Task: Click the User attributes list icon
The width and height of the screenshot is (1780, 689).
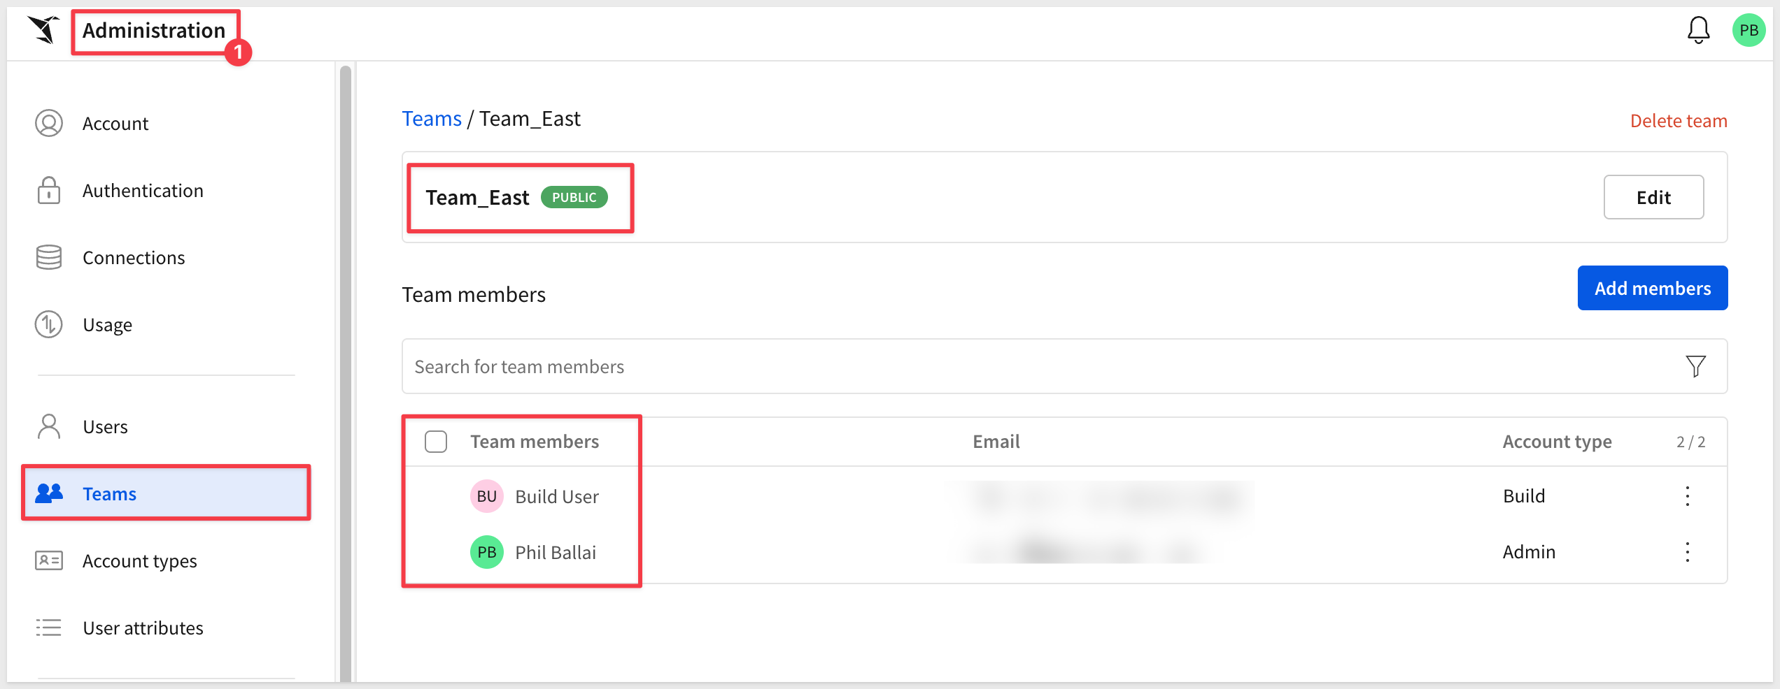Action: coord(49,628)
